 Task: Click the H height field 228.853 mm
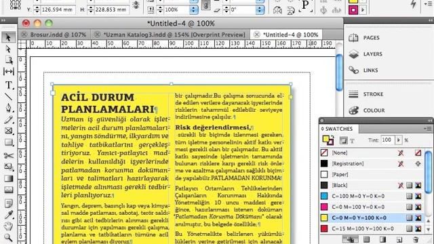tap(111, 9)
